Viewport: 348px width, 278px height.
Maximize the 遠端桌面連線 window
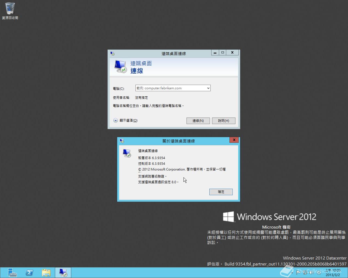[x=223, y=53]
